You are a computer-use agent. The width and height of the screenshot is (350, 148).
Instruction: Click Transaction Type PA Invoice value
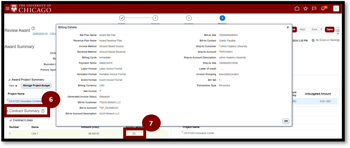click(224, 85)
